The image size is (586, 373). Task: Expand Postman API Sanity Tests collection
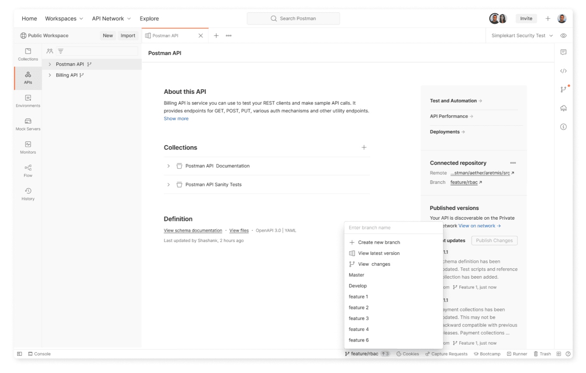pyautogui.click(x=168, y=184)
